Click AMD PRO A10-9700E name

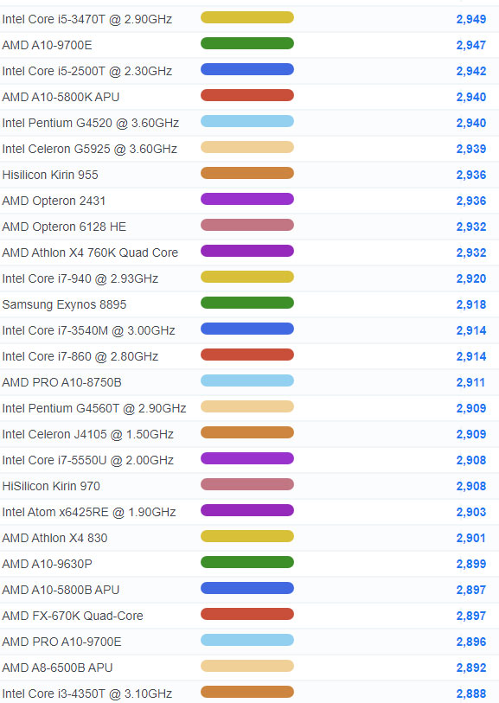point(62,642)
